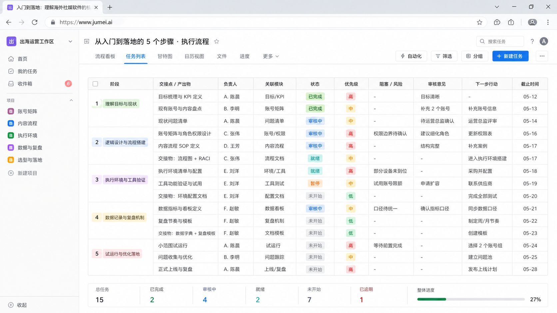The height and width of the screenshot is (313, 557).
Task: Click the 权限边界待确认 risk cell
Action: 390,133
